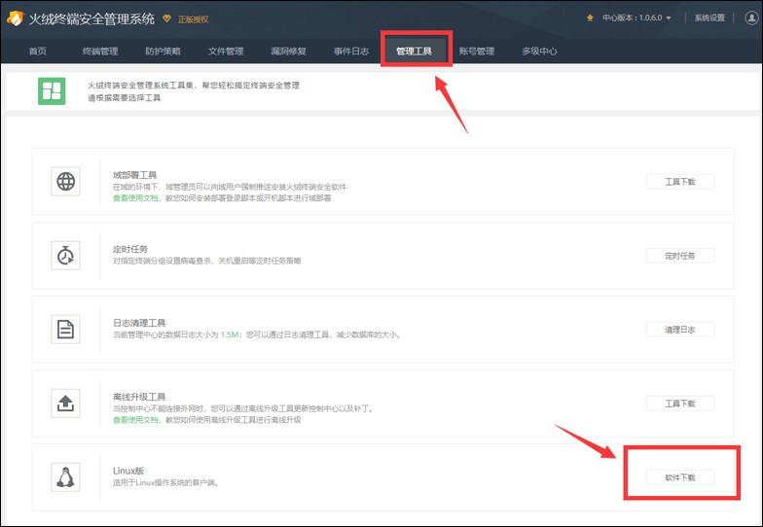Click the 火绒终端安全管理系统 title text
The width and height of the screenshot is (763, 527).
91,19
